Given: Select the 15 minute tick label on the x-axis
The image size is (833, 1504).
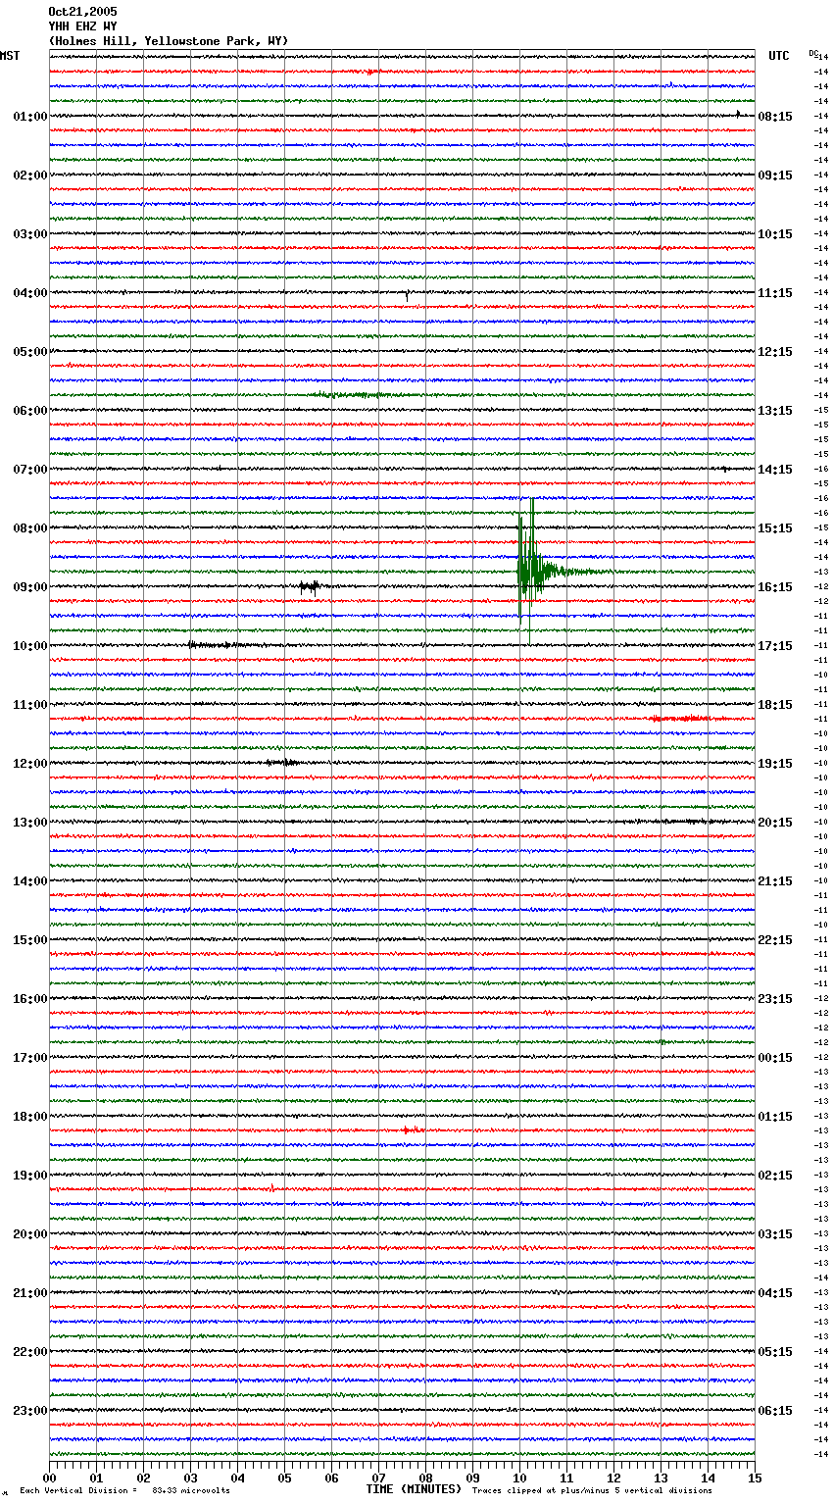Looking at the screenshot, I should (x=755, y=1477).
